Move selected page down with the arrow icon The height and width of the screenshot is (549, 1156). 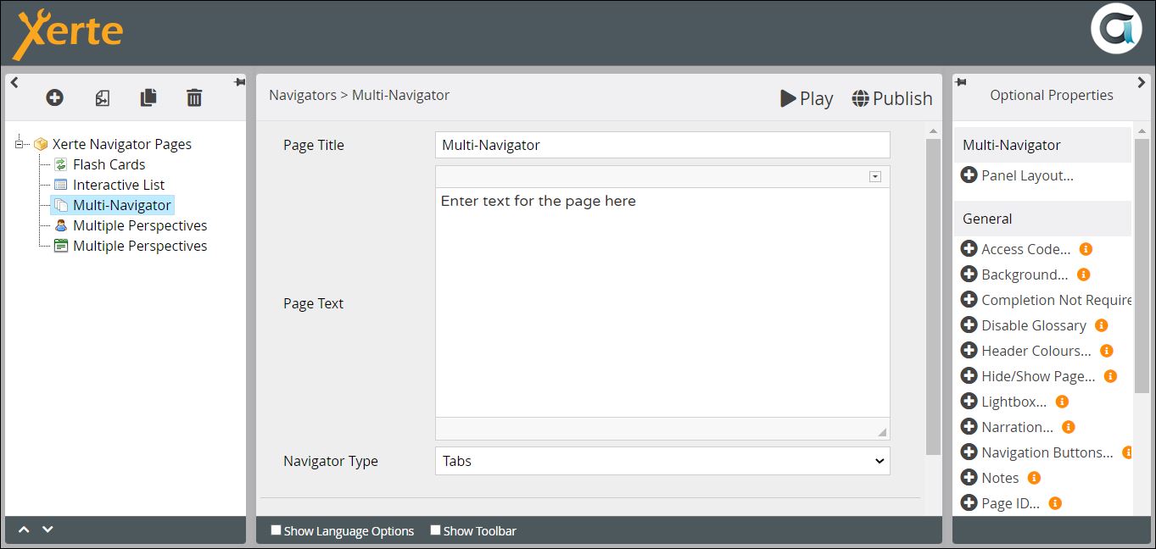tap(47, 530)
